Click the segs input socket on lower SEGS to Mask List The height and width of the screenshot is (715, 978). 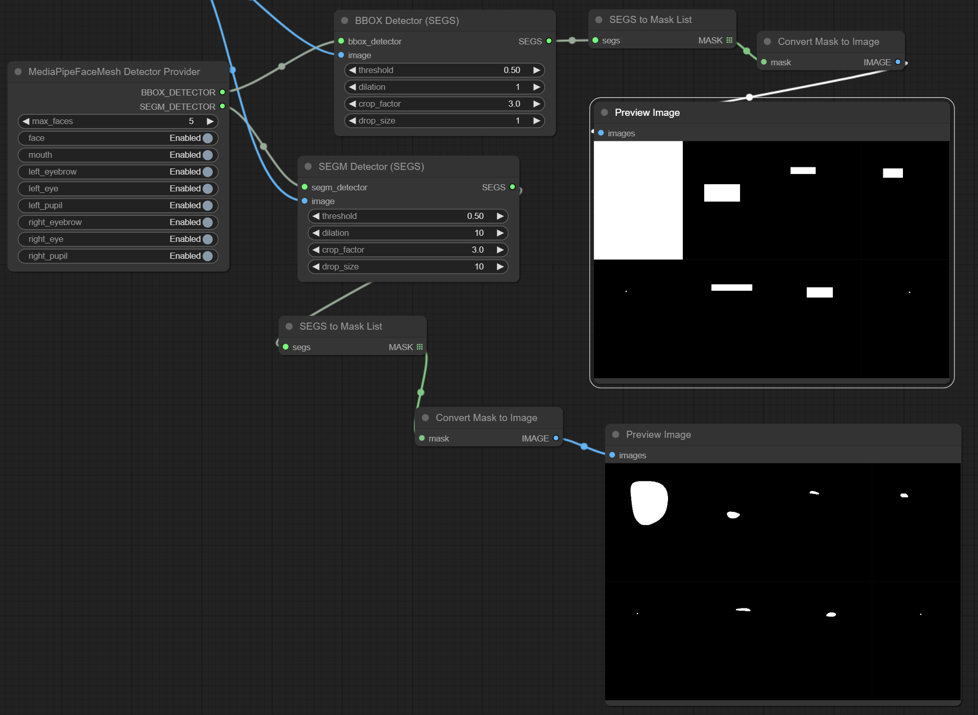click(x=284, y=347)
